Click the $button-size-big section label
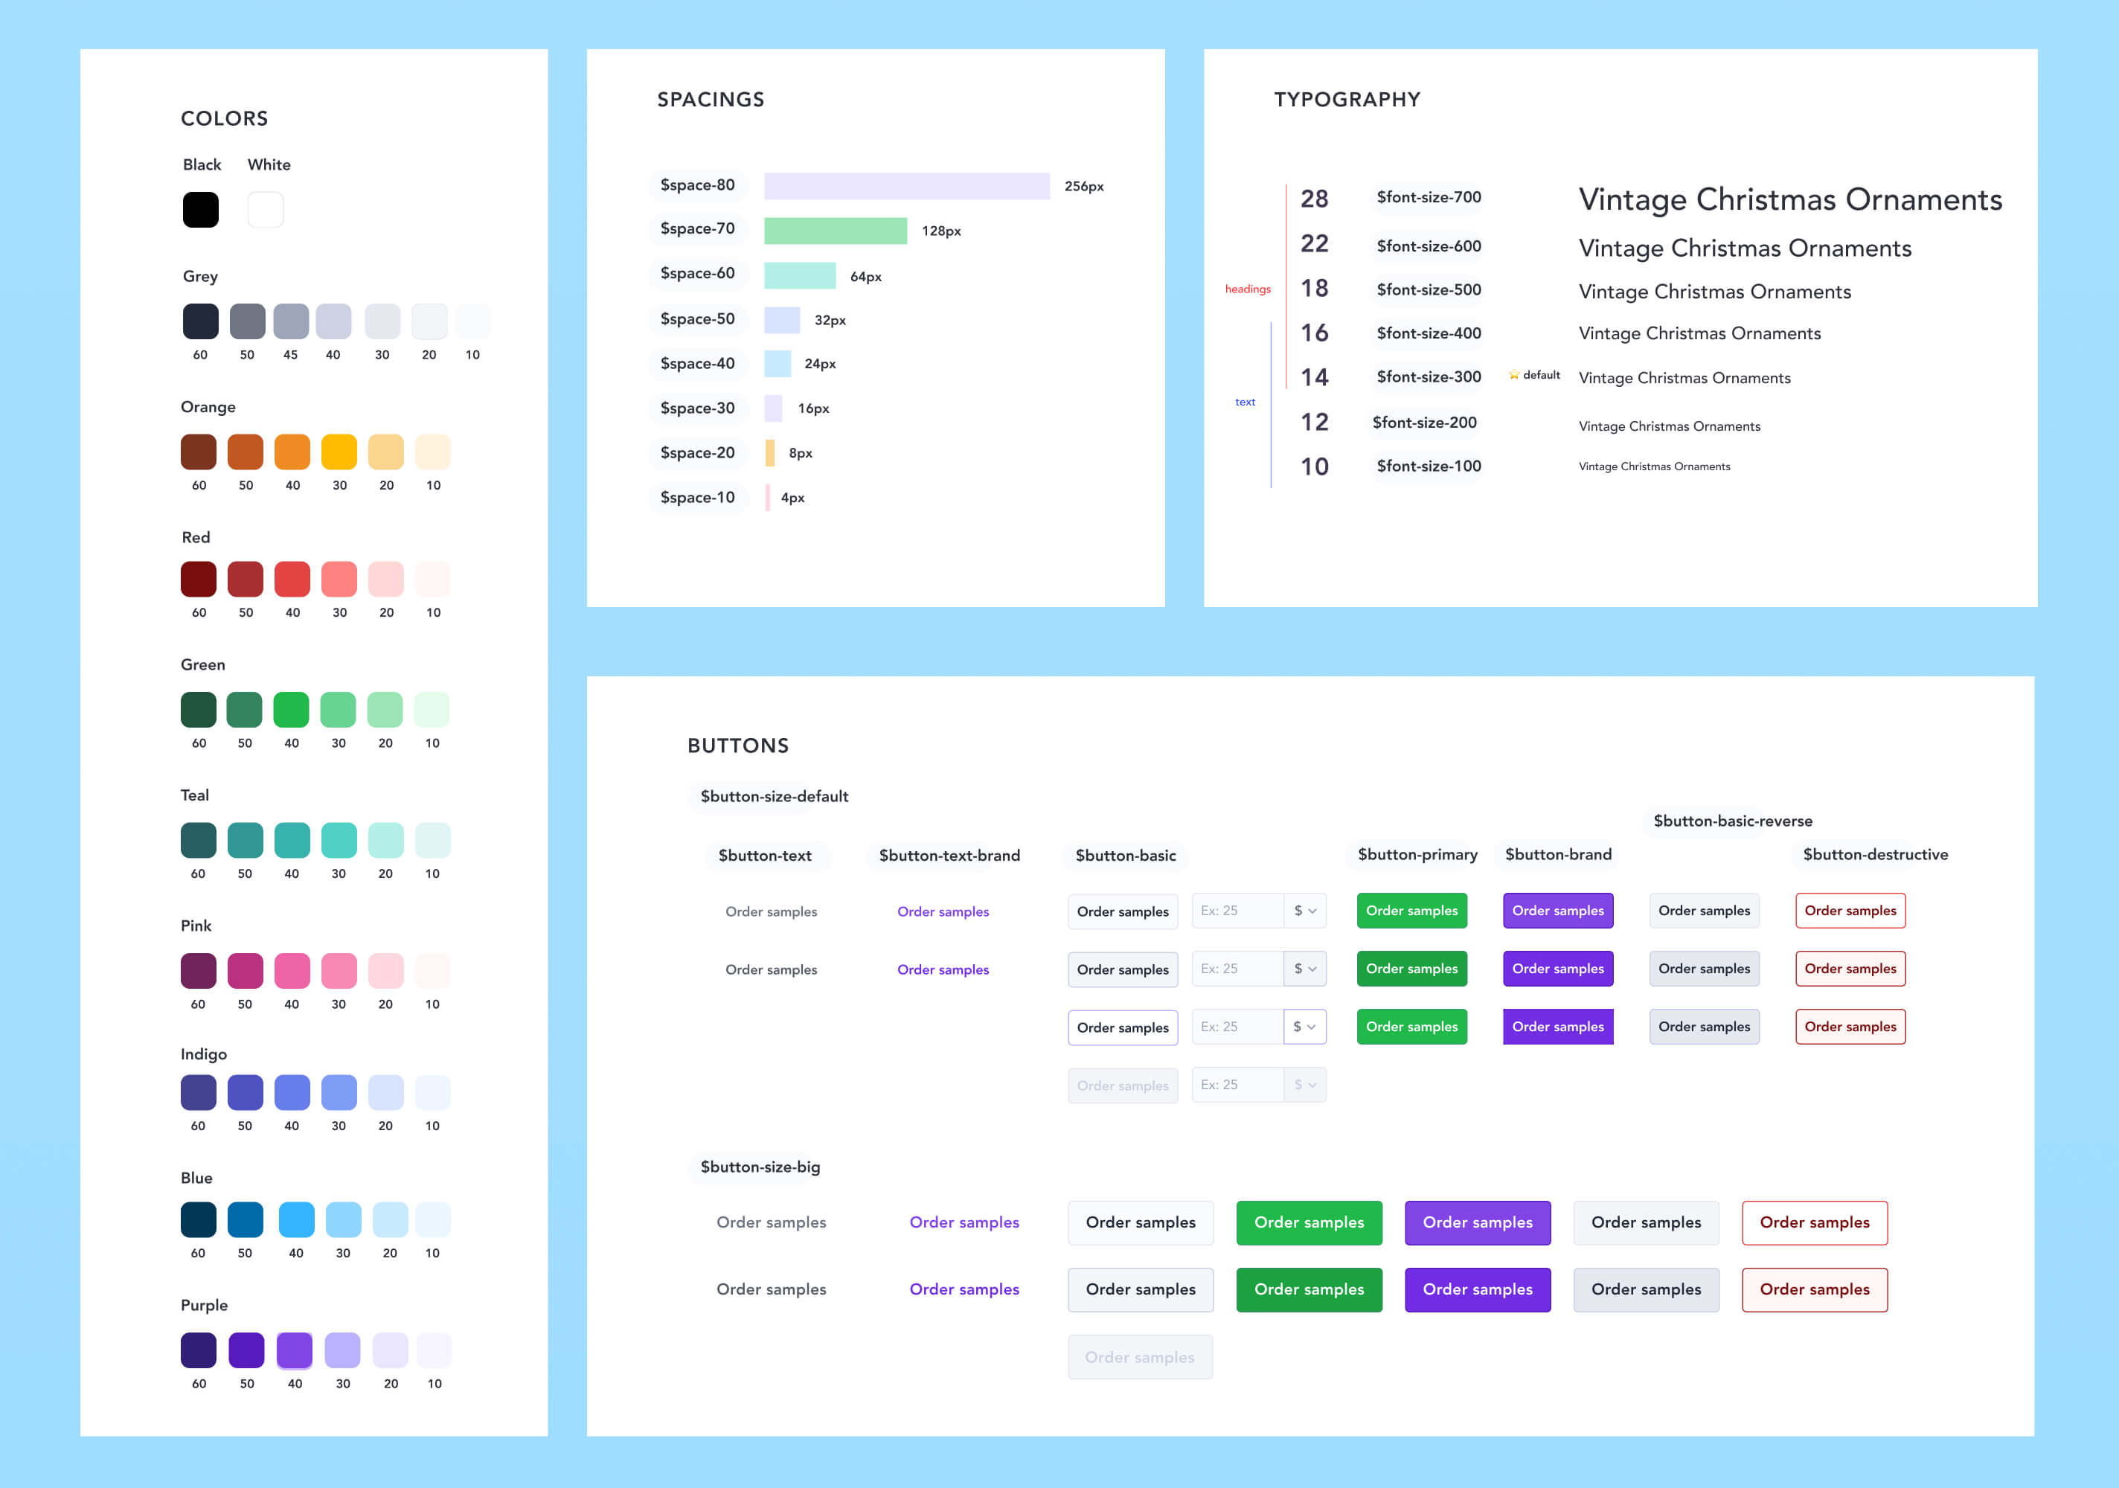The height and width of the screenshot is (1488, 2119). 760,1167
